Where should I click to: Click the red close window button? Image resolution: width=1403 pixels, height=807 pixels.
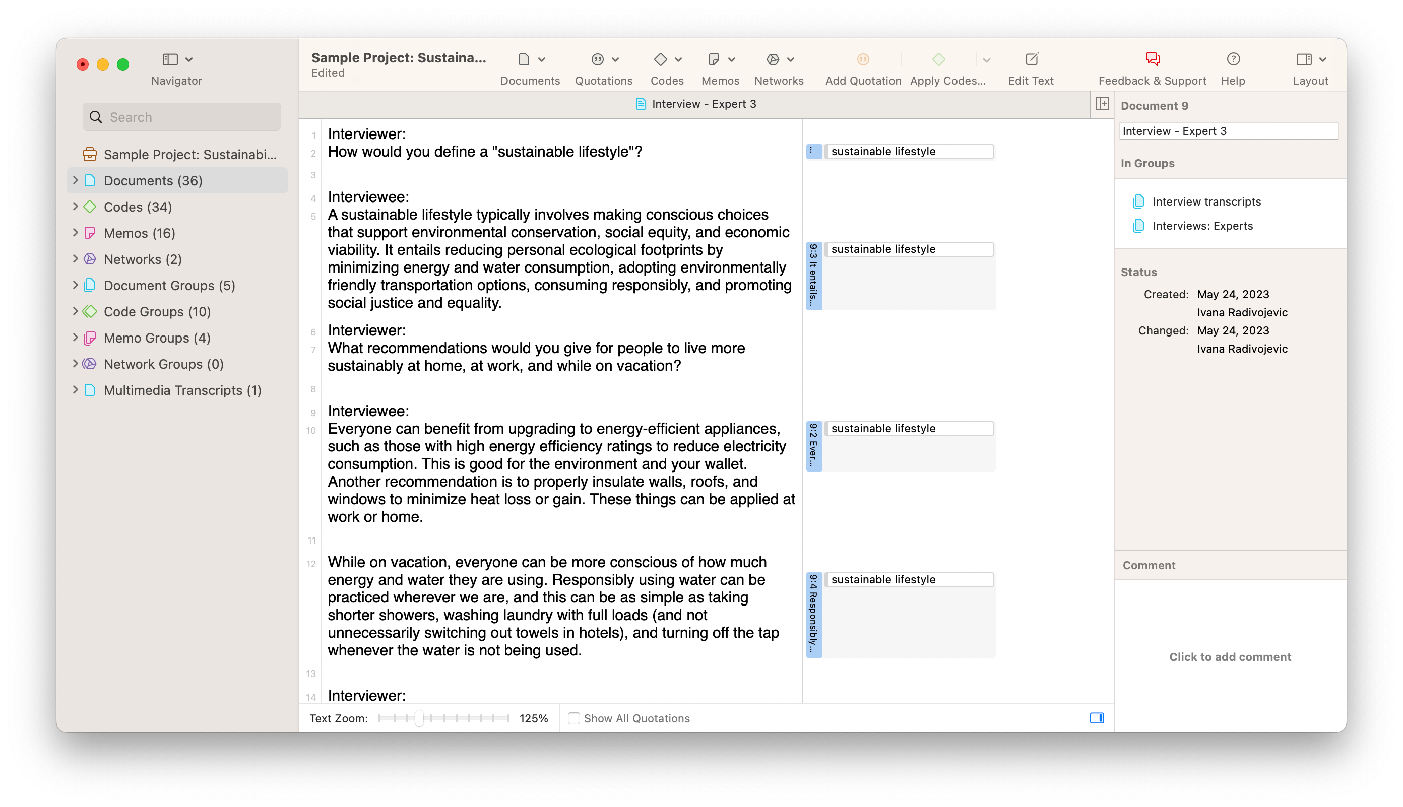click(x=83, y=64)
